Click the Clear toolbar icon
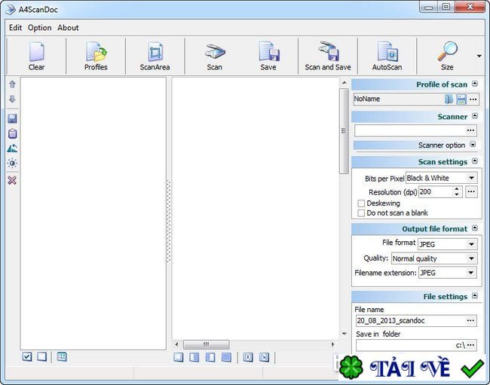This screenshot has height=385, width=490. point(36,57)
